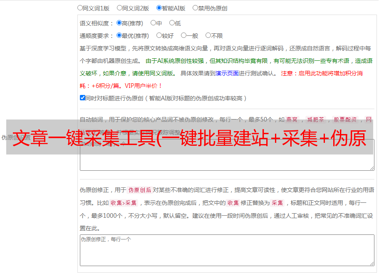The width and height of the screenshot is (379, 274).
Task: Click the 伪原创修正 textarea resize handle
Action: pyautogui.click(x=372, y=263)
